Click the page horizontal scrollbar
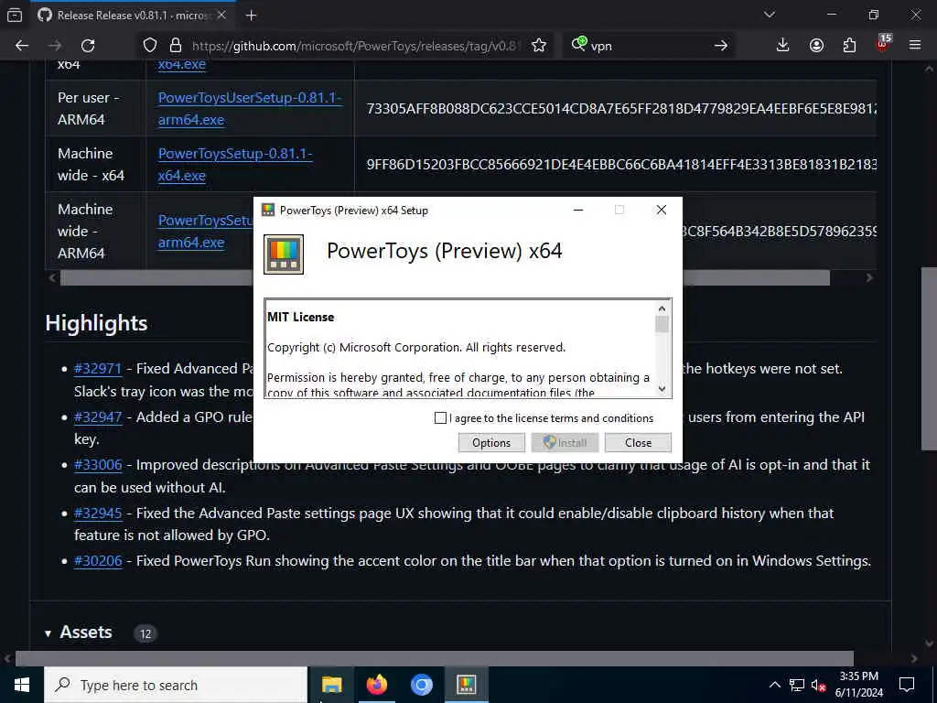The height and width of the screenshot is (703, 937). (x=435, y=658)
